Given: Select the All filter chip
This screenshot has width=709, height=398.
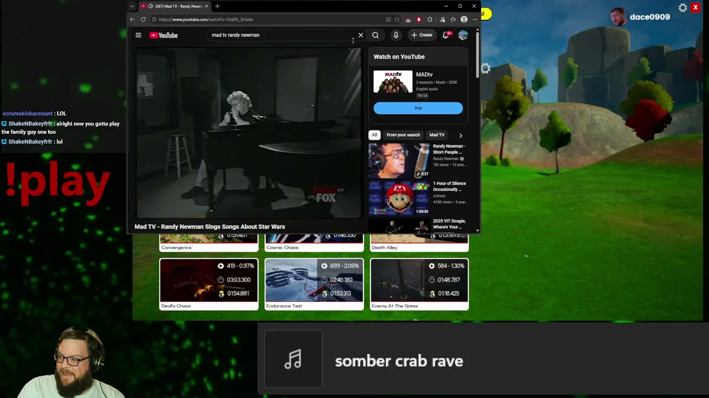Looking at the screenshot, I should click(x=374, y=135).
